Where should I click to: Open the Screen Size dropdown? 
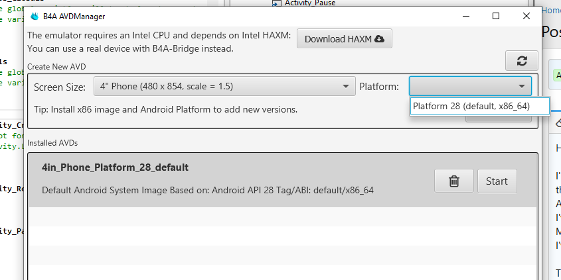(223, 87)
